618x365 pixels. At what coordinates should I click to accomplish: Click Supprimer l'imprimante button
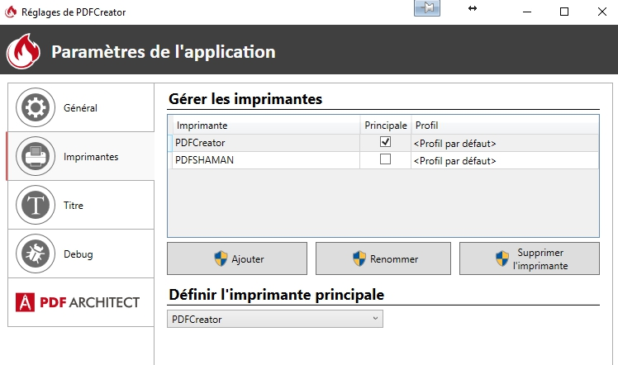pos(530,258)
